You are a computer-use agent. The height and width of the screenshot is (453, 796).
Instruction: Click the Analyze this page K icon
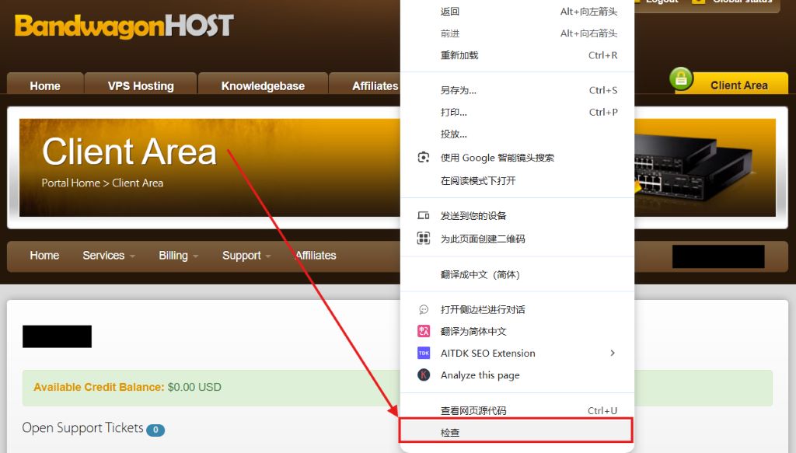[x=424, y=375]
